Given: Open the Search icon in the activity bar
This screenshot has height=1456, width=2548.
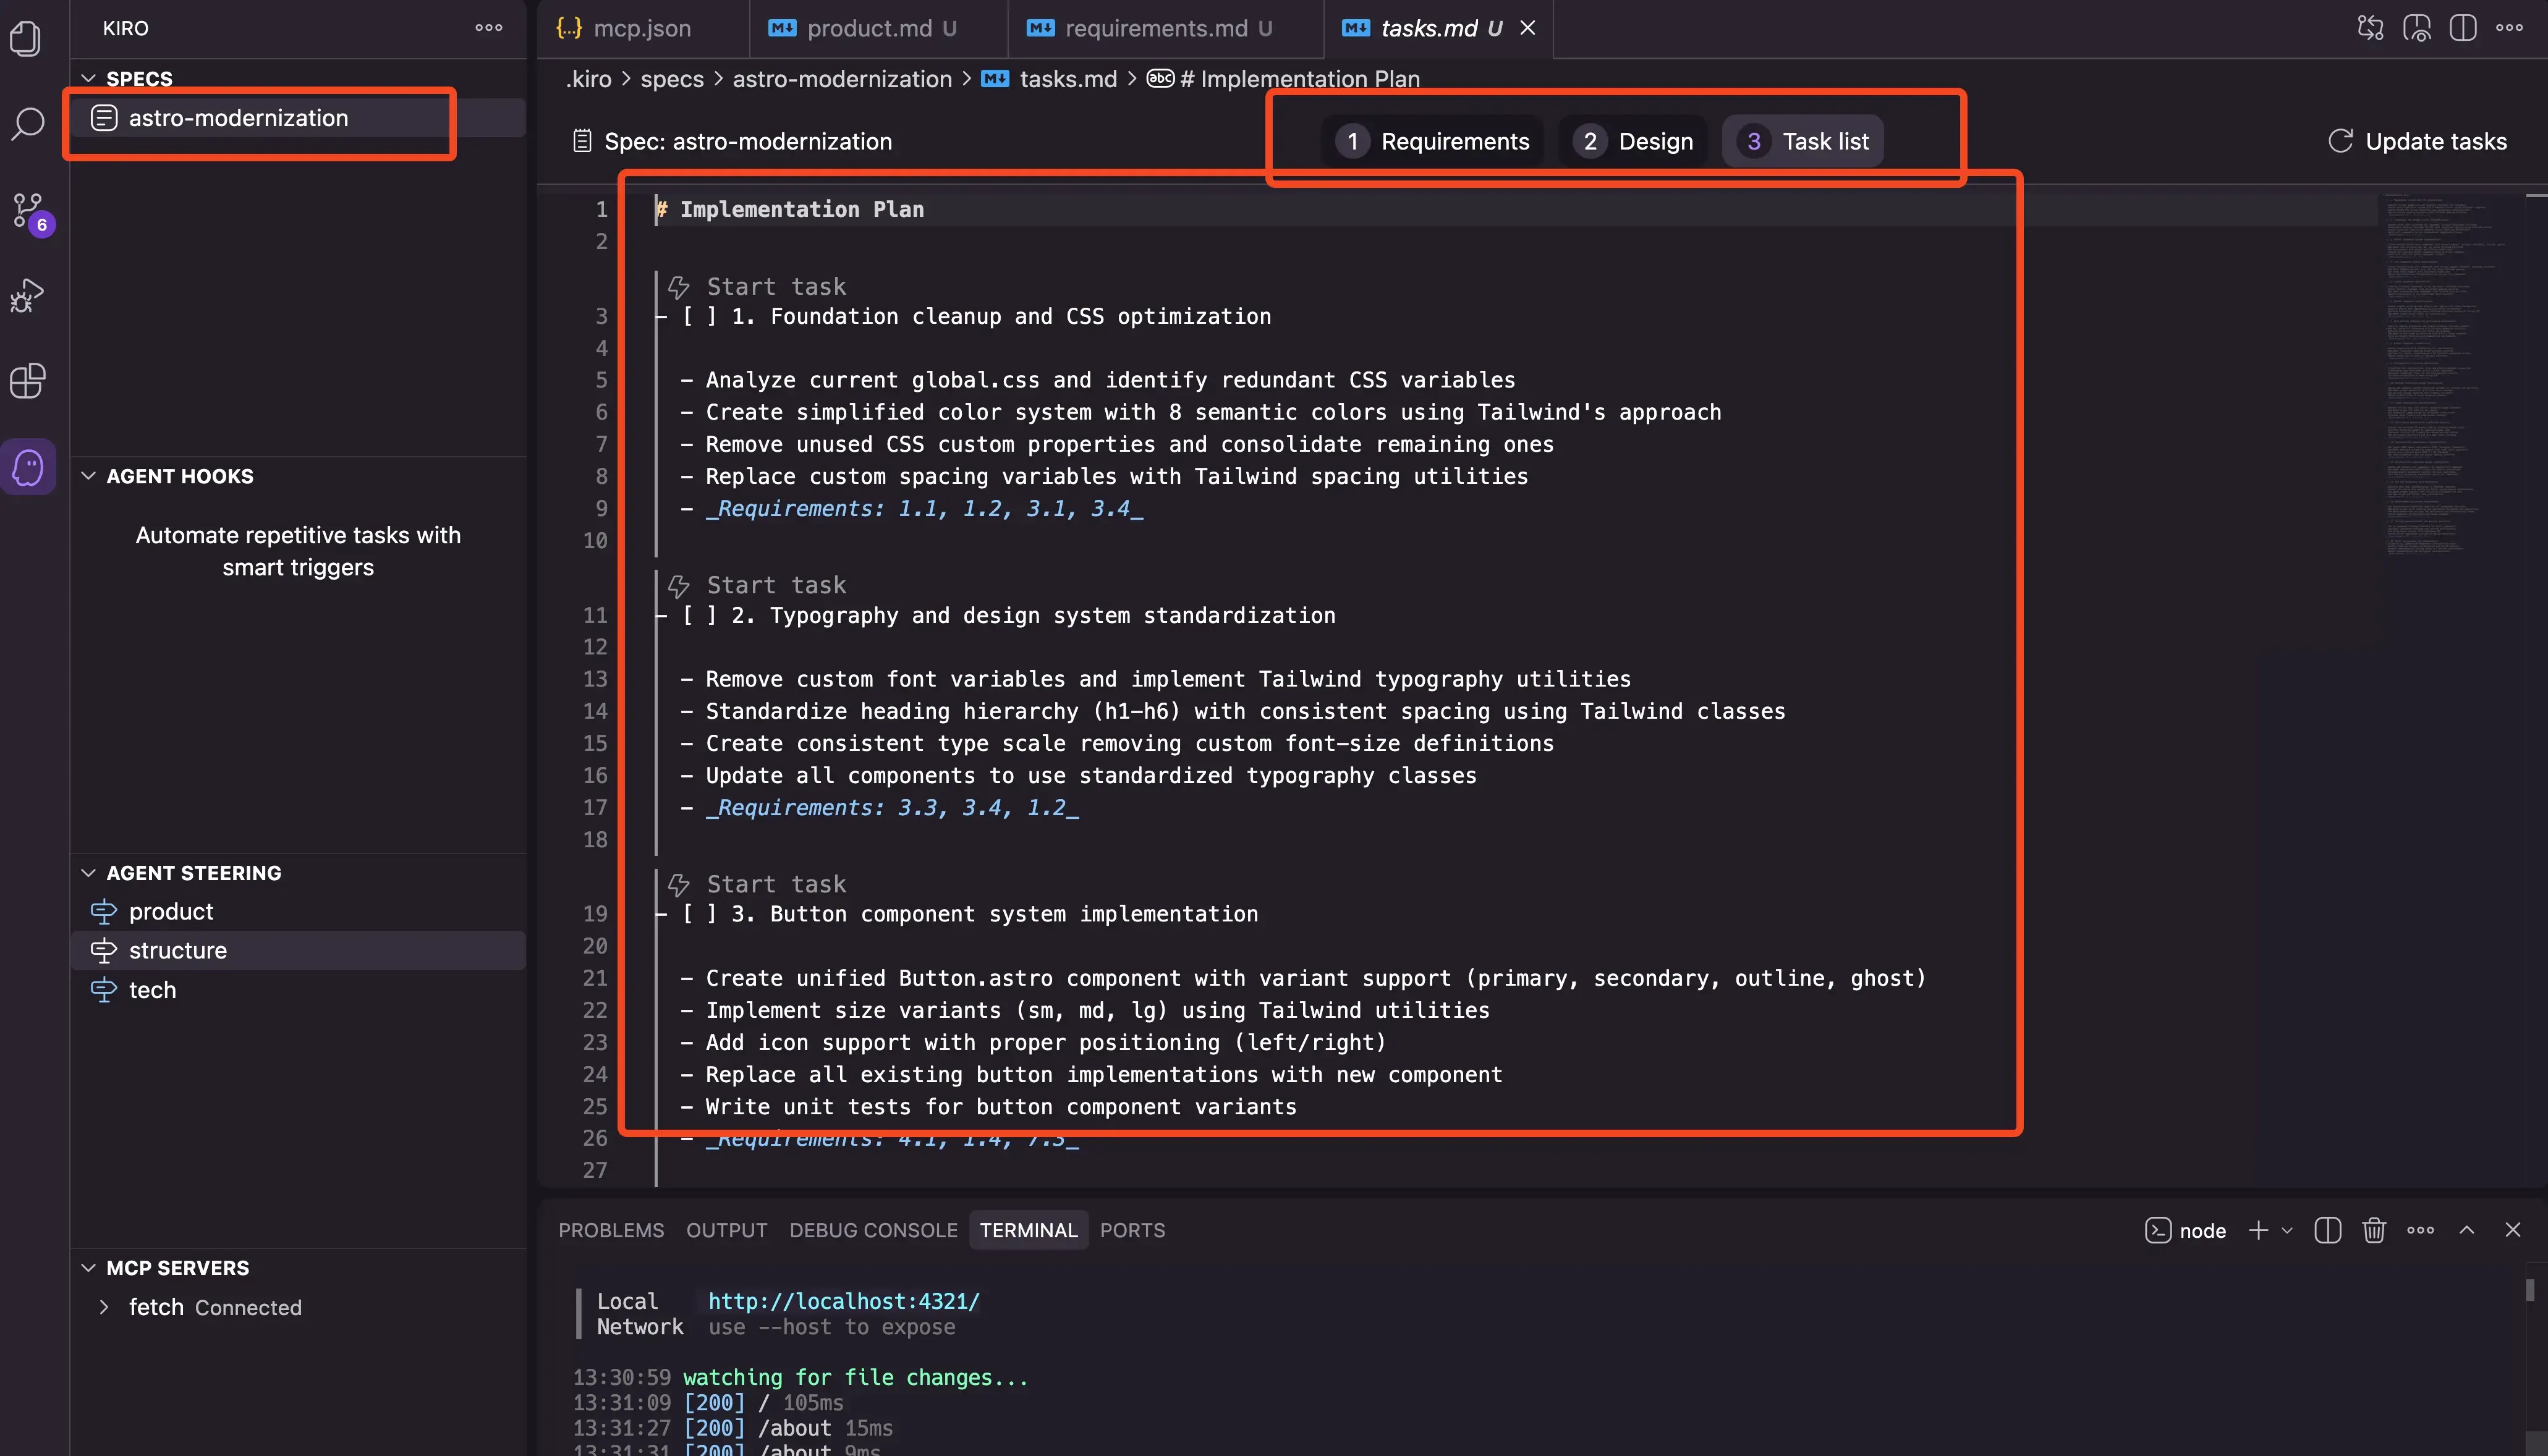Looking at the screenshot, I should point(27,123).
